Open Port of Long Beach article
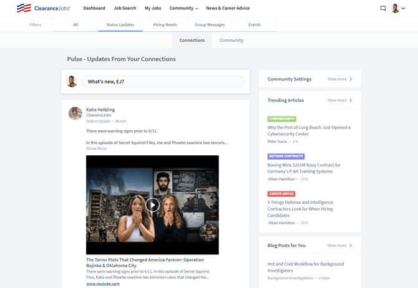The width and height of the screenshot is (418, 288). [309, 130]
